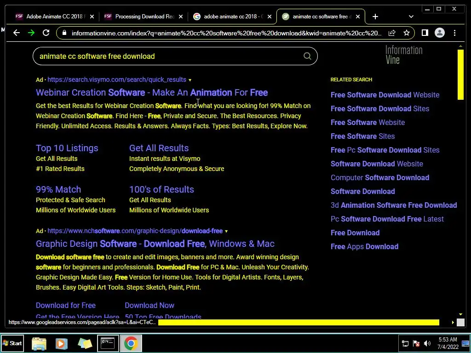Close the Processing Download Request tab
471x353 pixels.
pyautogui.click(x=180, y=17)
